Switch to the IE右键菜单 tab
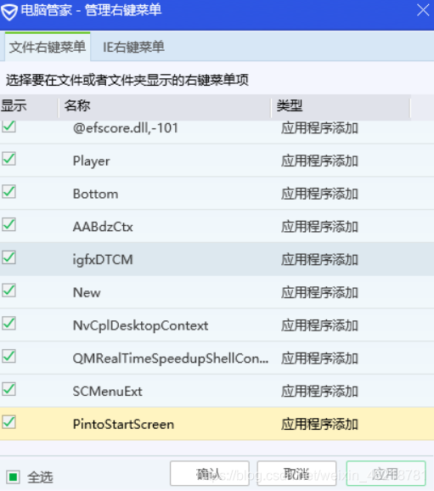The width and height of the screenshot is (434, 491). pyautogui.click(x=133, y=48)
